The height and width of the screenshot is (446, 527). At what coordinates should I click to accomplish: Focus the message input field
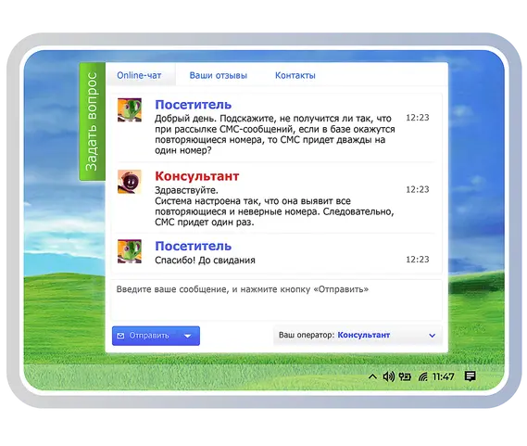pos(276,299)
